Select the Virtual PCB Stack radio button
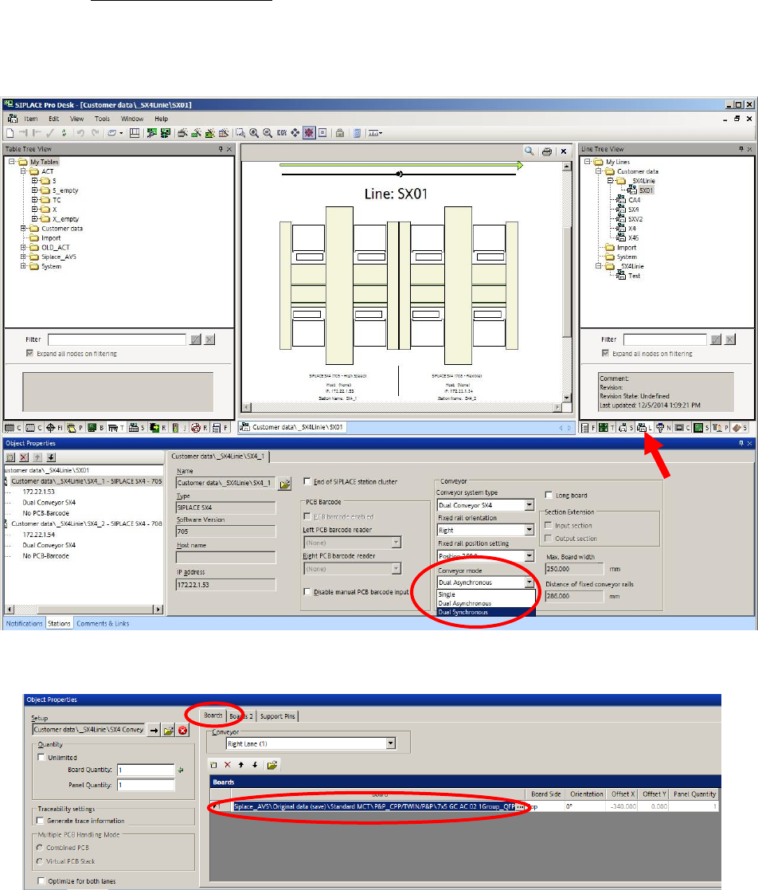Screen dimensions: 758x890 click(x=40, y=861)
